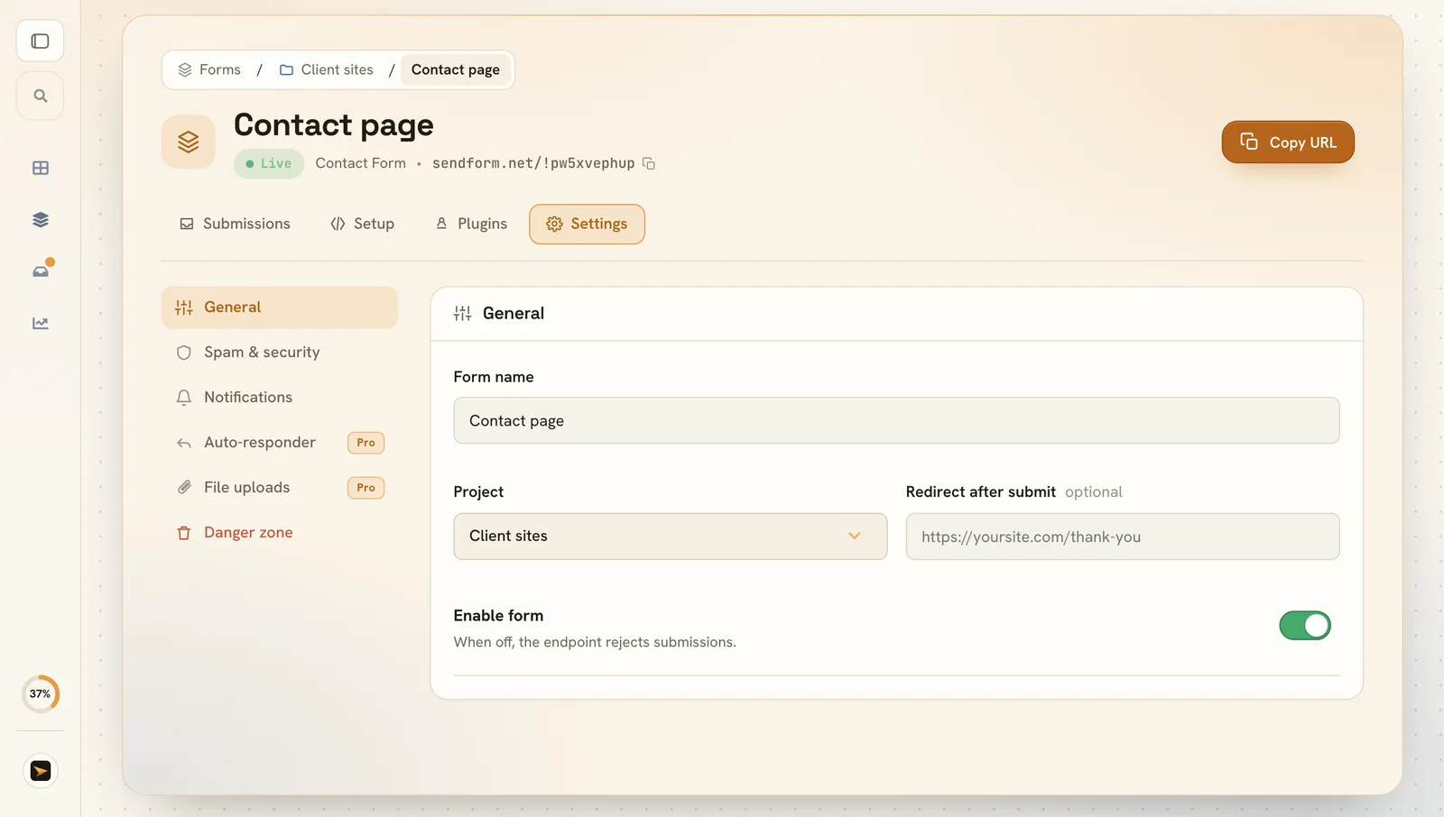This screenshot has height=817, width=1444.
Task: Click the Pro badge next to Auto-responder
Action: click(366, 443)
